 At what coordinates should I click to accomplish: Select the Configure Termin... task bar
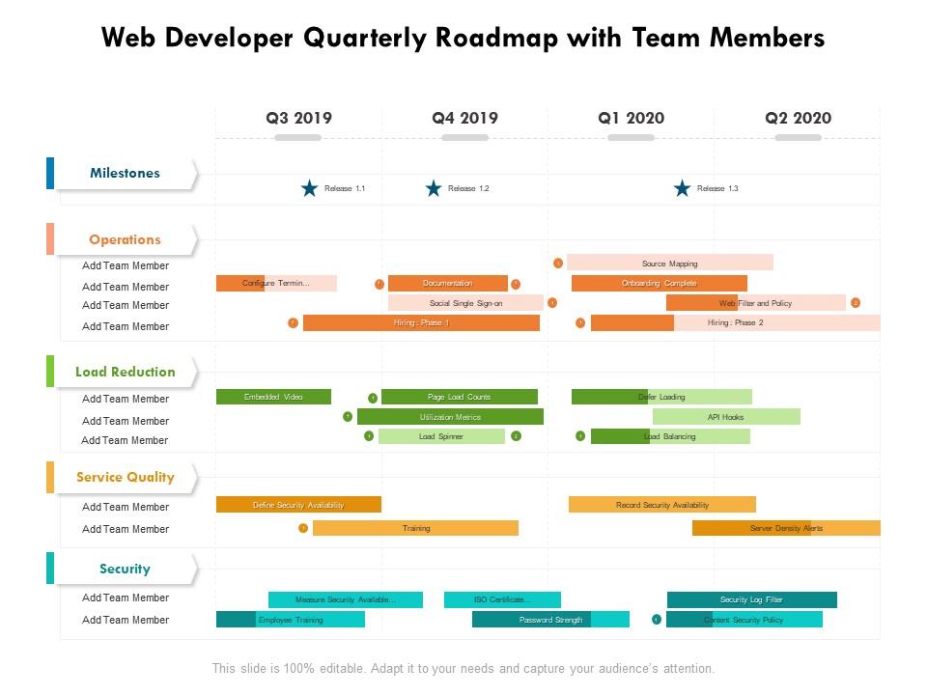click(x=277, y=283)
